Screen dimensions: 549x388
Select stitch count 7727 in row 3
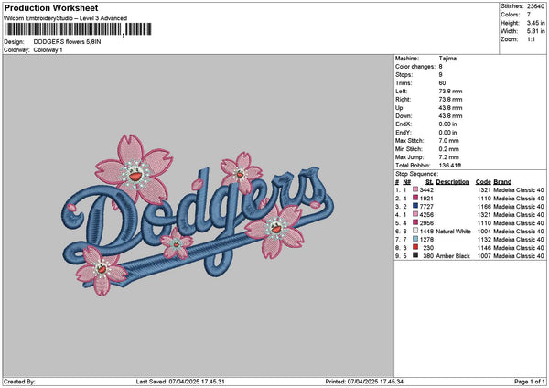tap(426, 206)
